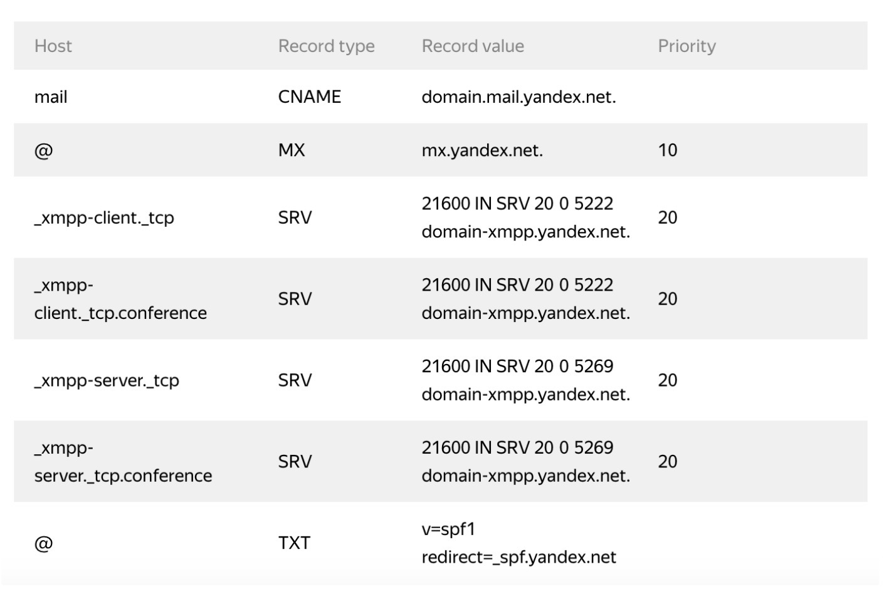Click the Host column header

pyautogui.click(x=53, y=46)
